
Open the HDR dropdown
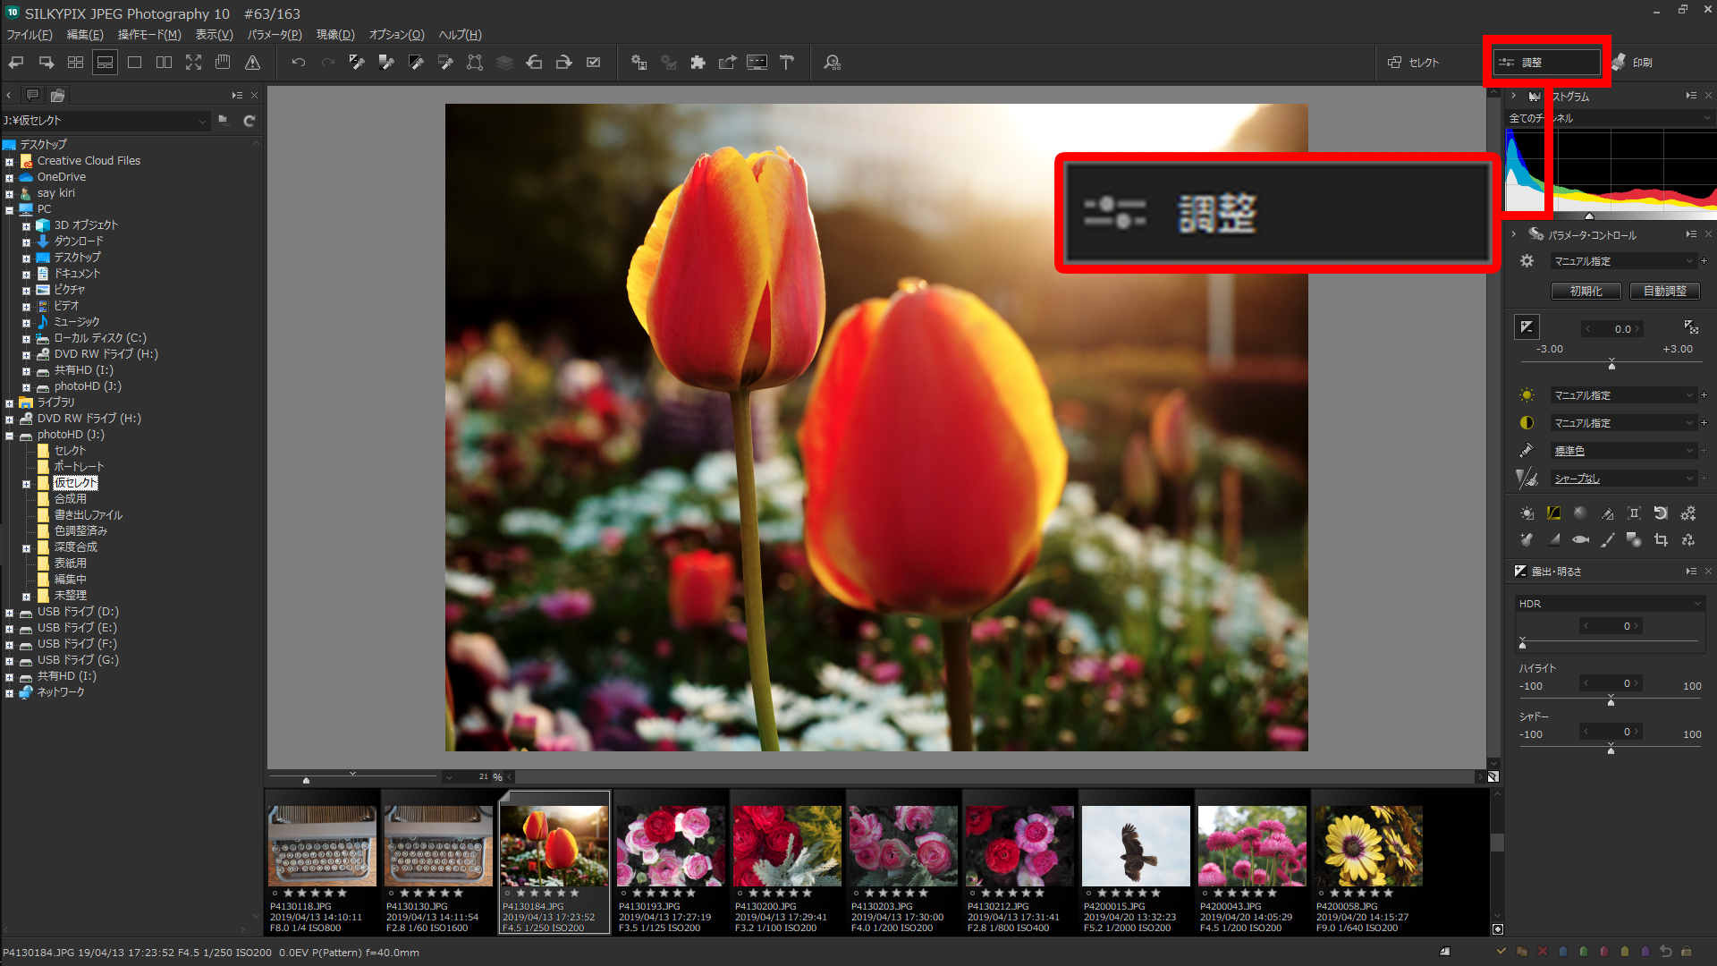pyautogui.click(x=1609, y=604)
